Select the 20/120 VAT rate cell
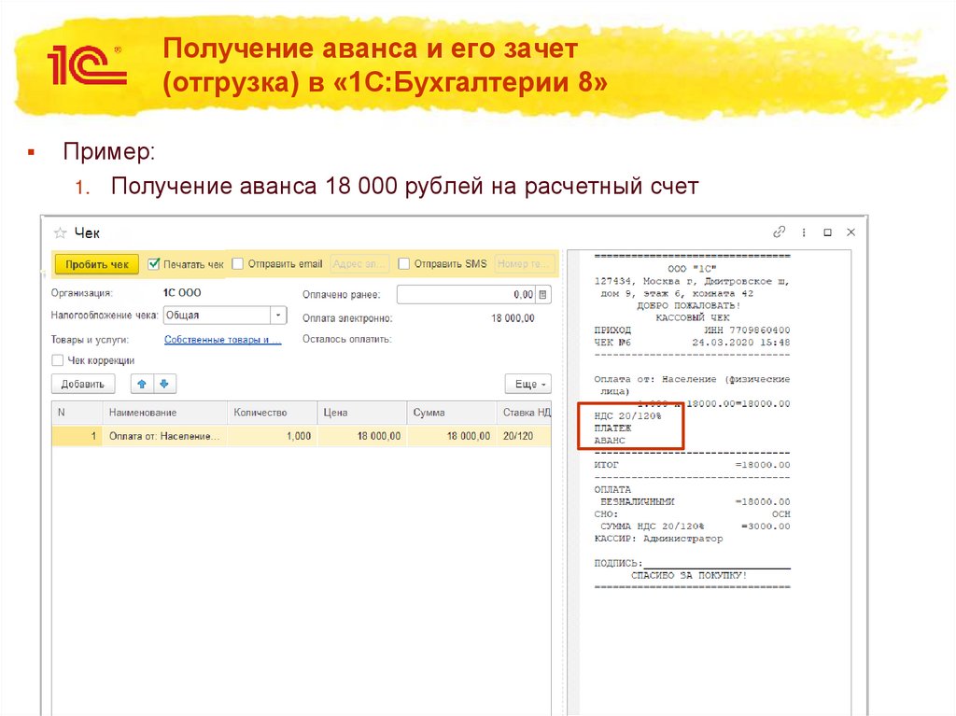The image size is (956, 716). [524, 436]
